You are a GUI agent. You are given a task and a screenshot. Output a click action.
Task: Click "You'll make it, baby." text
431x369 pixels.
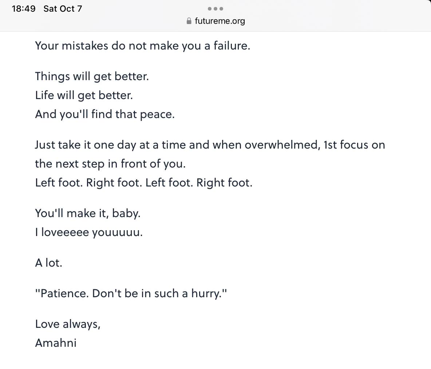(88, 213)
